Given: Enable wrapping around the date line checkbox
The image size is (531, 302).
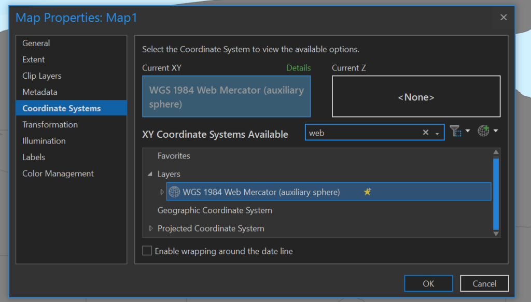Looking at the screenshot, I should coord(147,251).
